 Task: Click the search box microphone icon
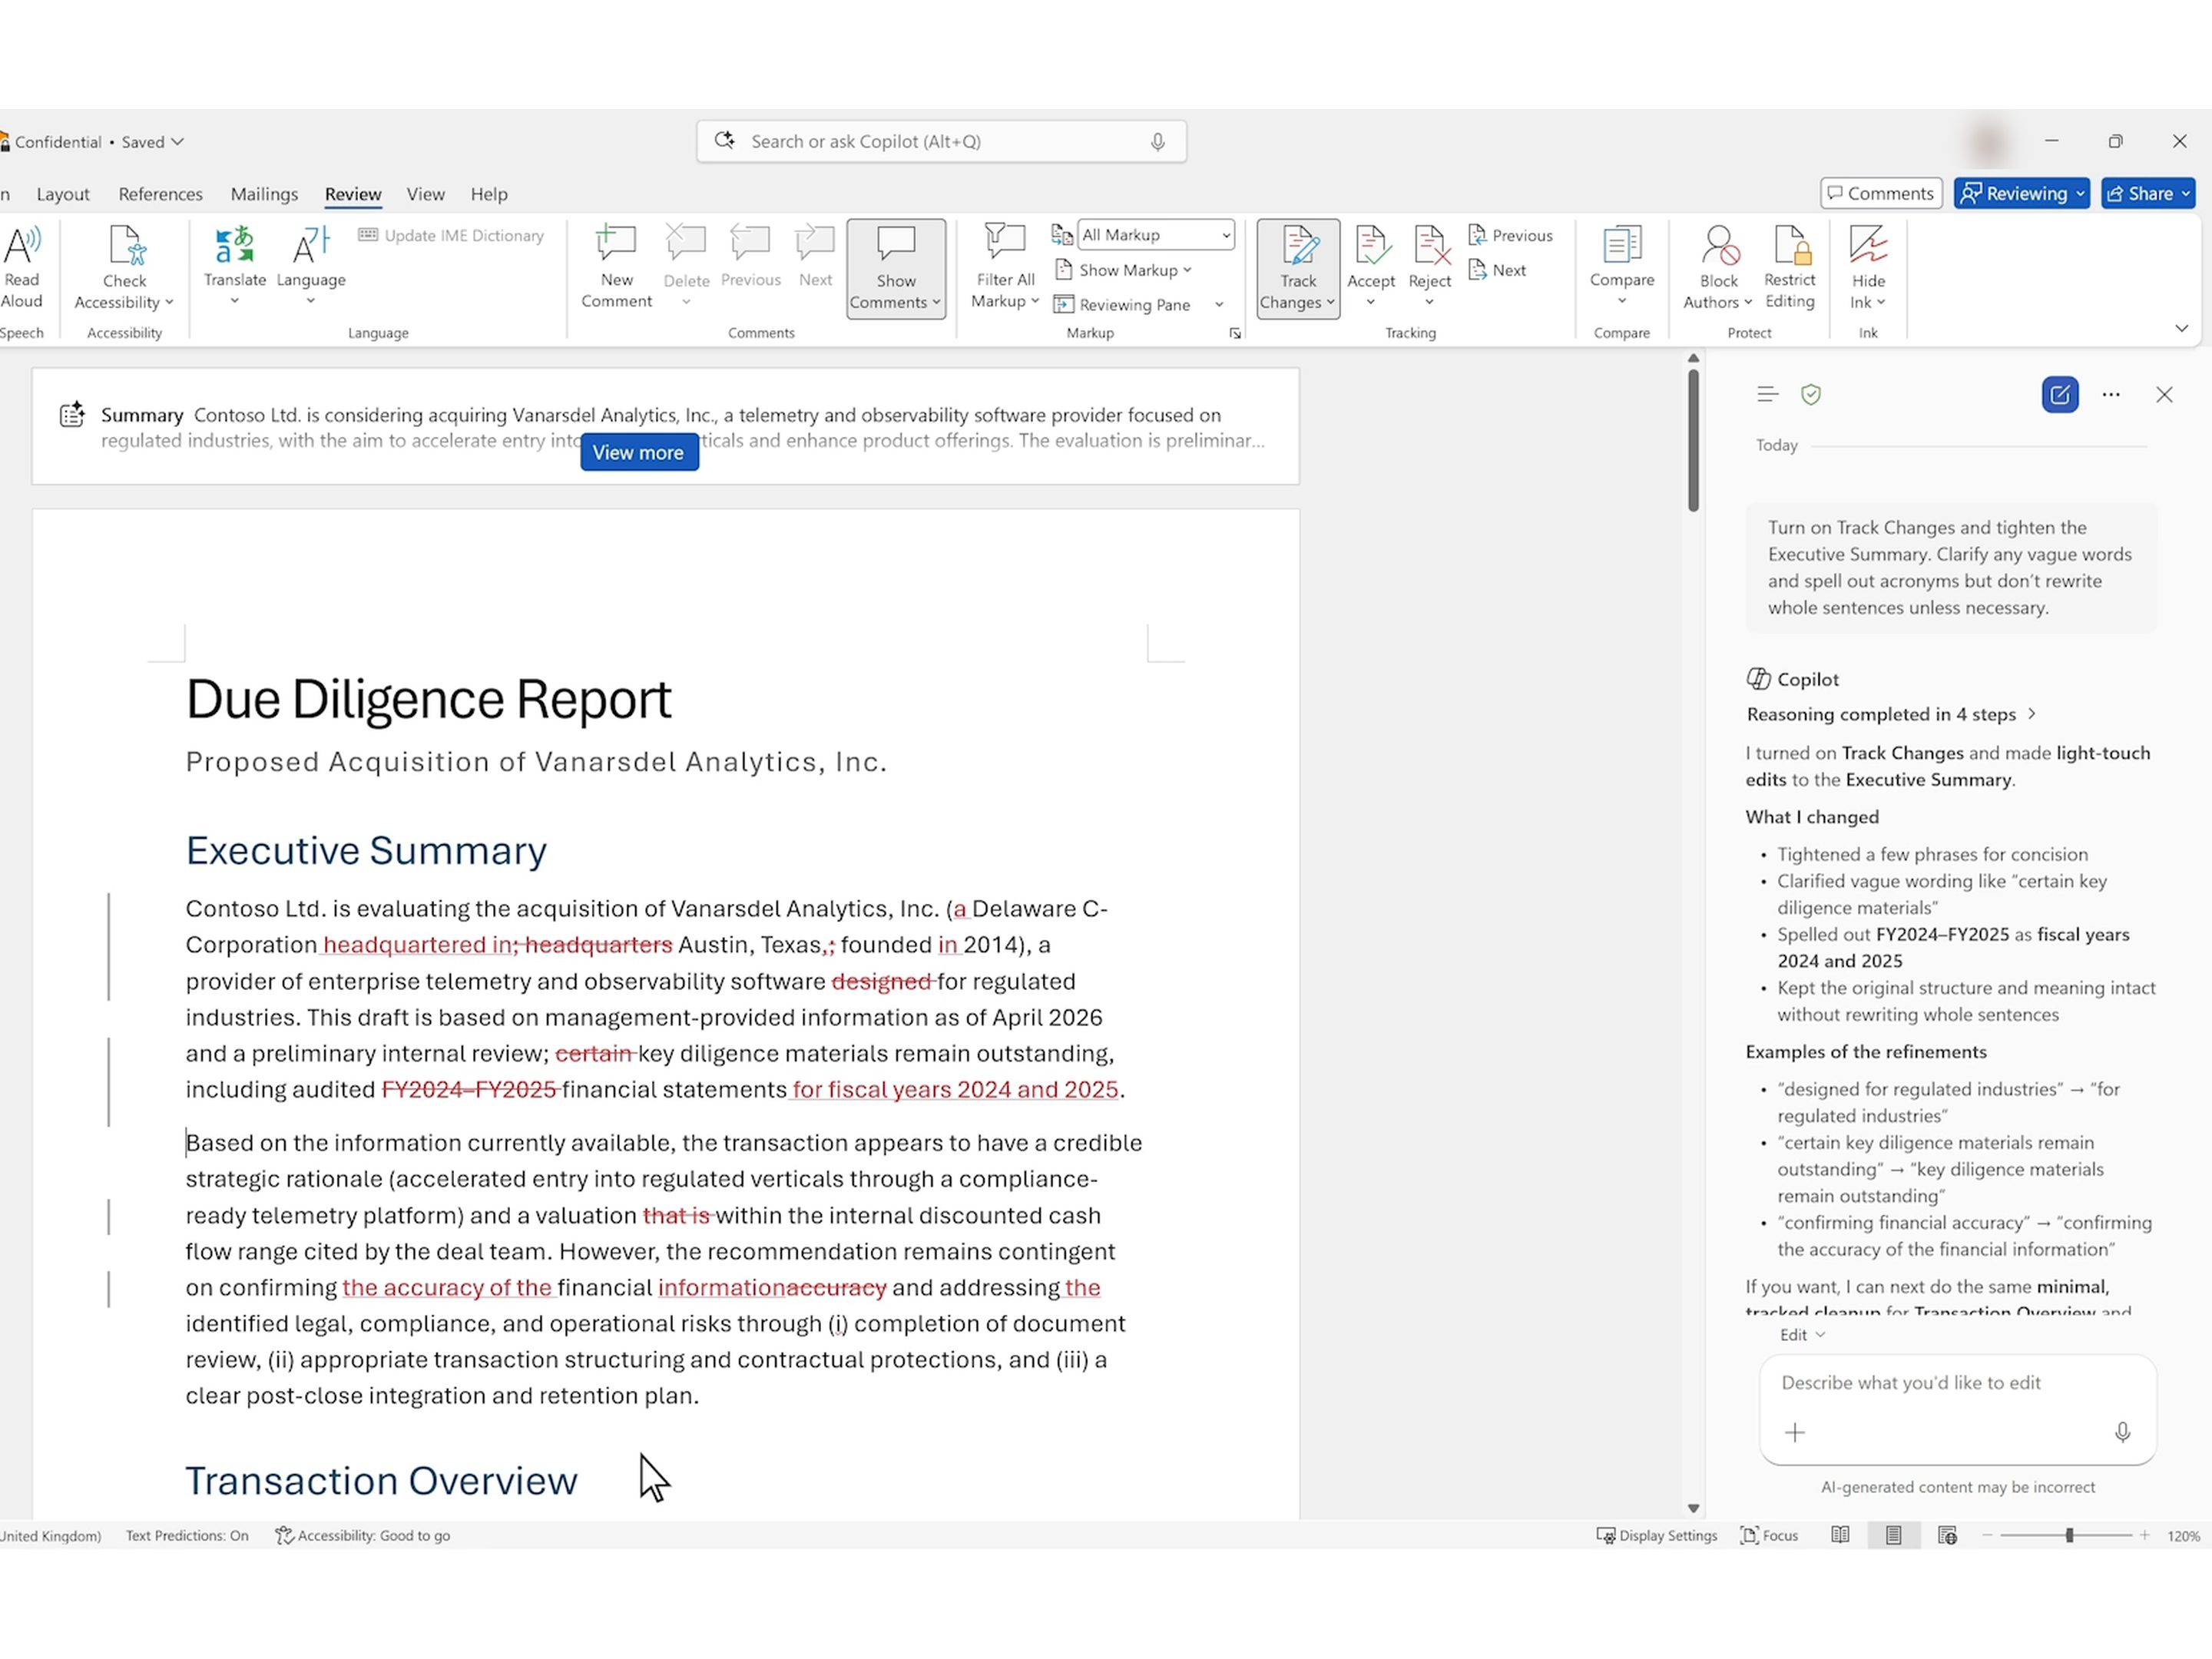[x=1157, y=141]
